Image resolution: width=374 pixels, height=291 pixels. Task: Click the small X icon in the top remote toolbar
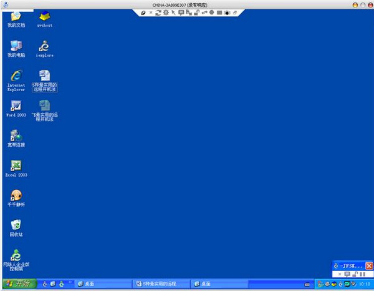coord(151,12)
